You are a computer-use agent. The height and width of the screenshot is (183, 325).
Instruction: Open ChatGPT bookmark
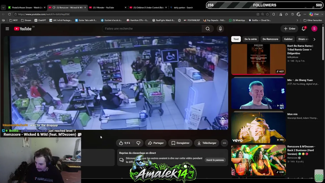point(40,20)
